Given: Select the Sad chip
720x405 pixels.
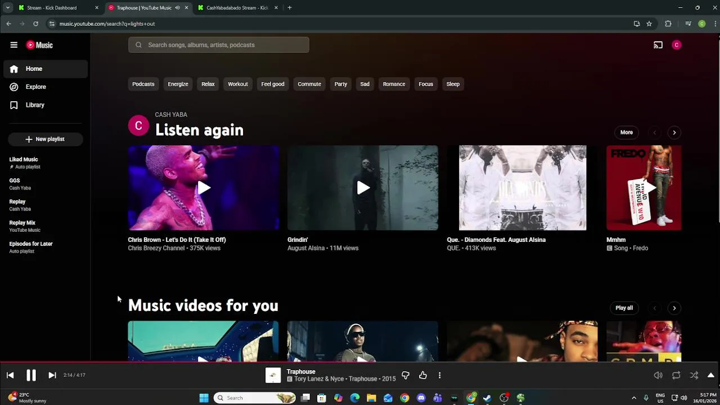Looking at the screenshot, I should (x=364, y=84).
